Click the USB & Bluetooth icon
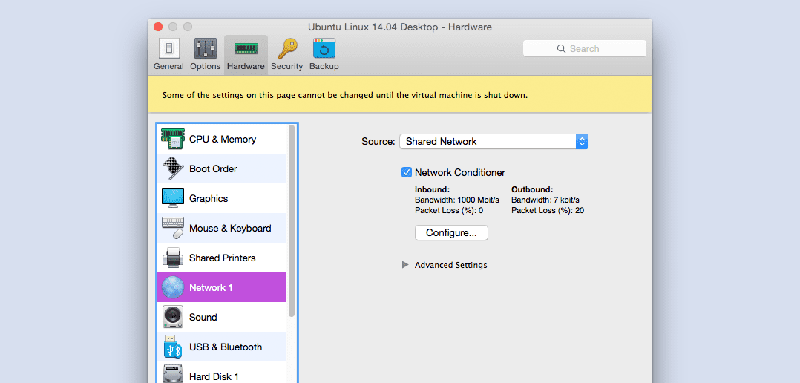Viewport: 800px width, 383px height. [x=172, y=347]
